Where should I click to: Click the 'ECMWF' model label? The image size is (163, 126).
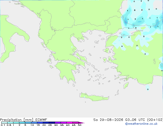point(41,120)
